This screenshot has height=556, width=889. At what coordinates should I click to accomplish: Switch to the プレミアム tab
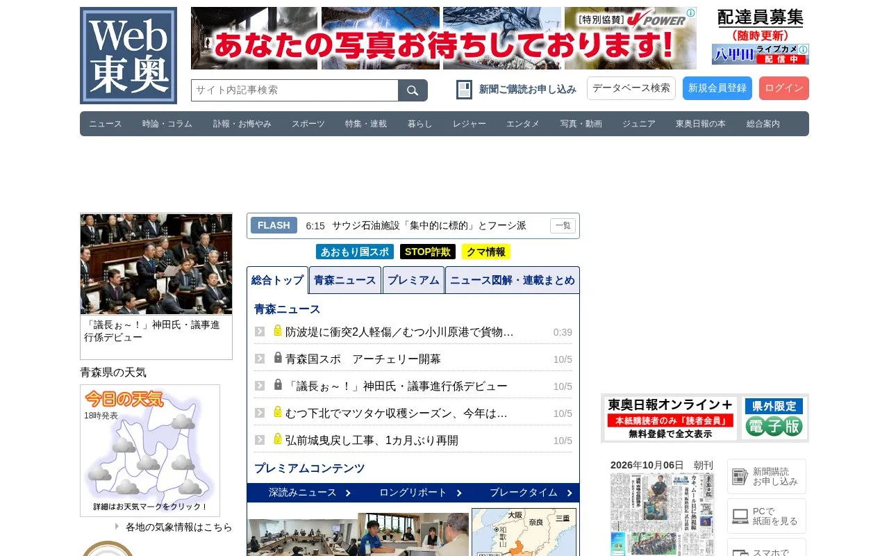[413, 280]
